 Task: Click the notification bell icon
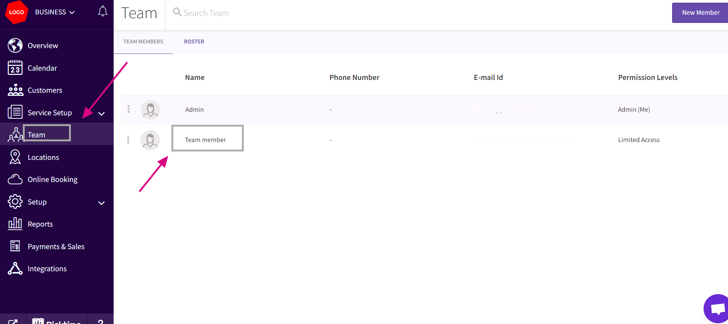pos(102,12)
